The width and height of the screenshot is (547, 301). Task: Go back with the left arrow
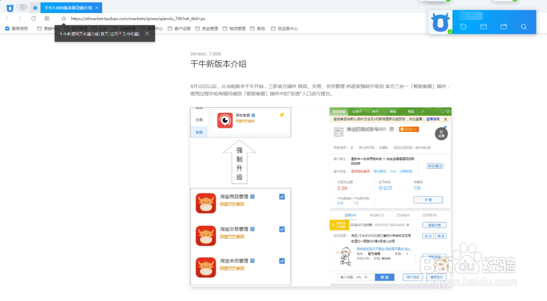point(7,19)
